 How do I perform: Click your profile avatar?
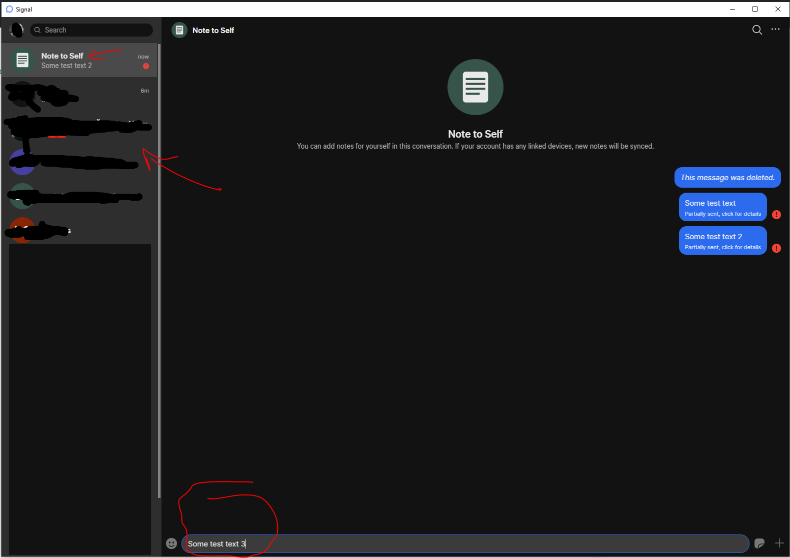(x=16, y=30)
